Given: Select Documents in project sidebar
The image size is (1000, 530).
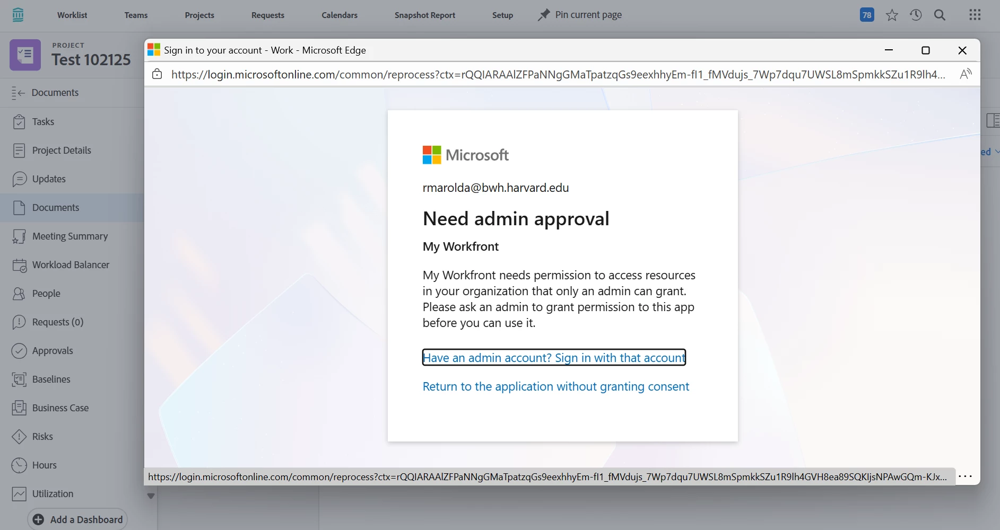Looking at the screenshot, I should (x=56, y=208).
